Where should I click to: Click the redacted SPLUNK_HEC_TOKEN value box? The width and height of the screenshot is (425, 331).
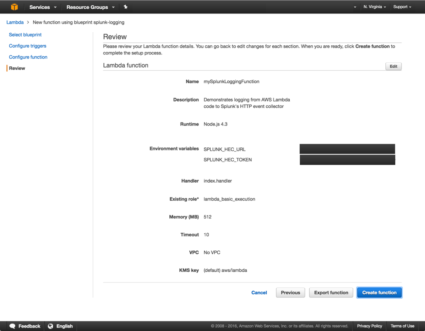pos(347,160)
